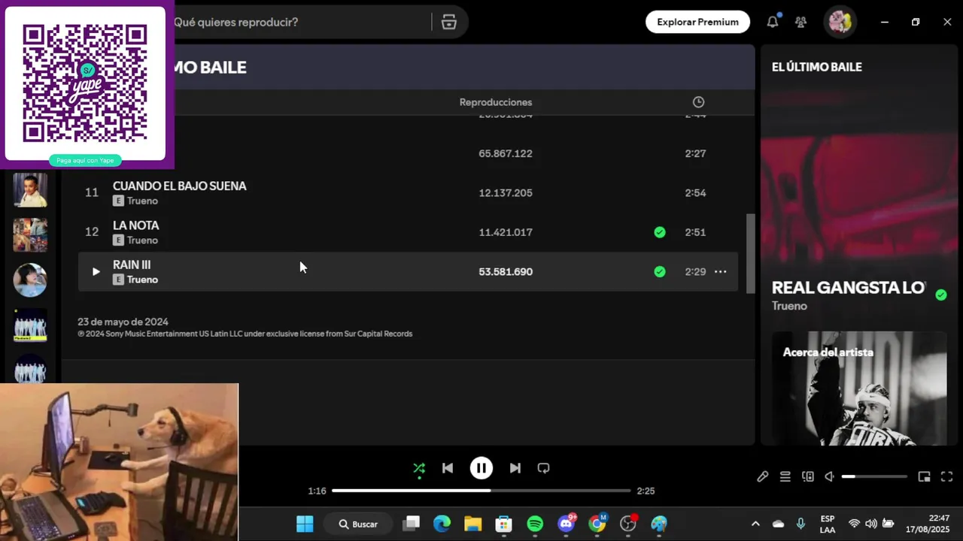Click the play count 53.581.690
The height and width of the screenshot is (541, 963).
pos(506,271)
